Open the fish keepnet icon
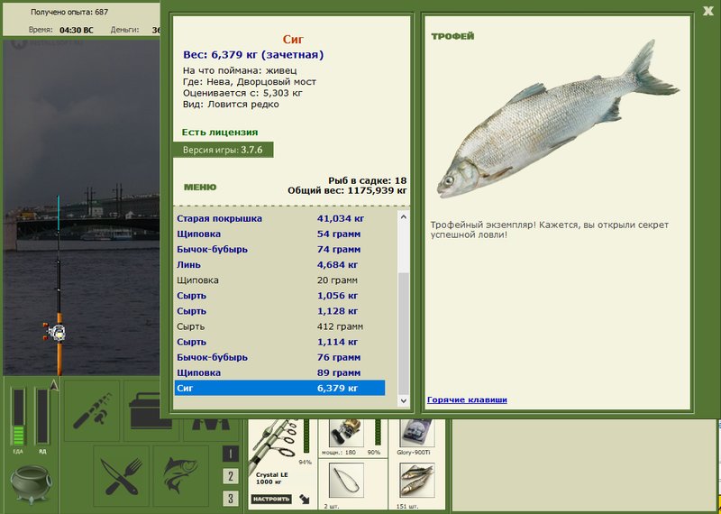The width and height of the screenshot is (721, 514). (x=181, y=476)
